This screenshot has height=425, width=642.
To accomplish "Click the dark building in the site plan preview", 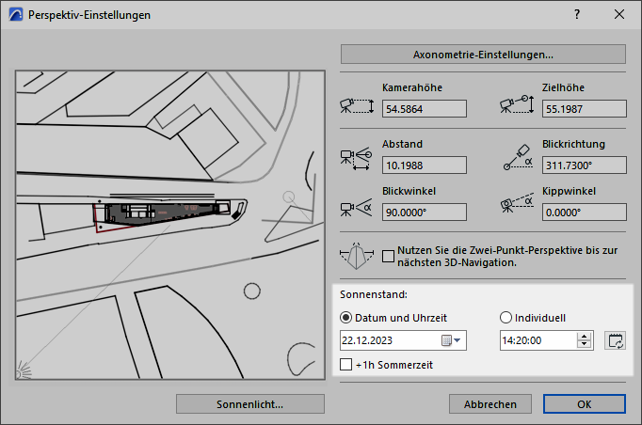I will [162, 212].
